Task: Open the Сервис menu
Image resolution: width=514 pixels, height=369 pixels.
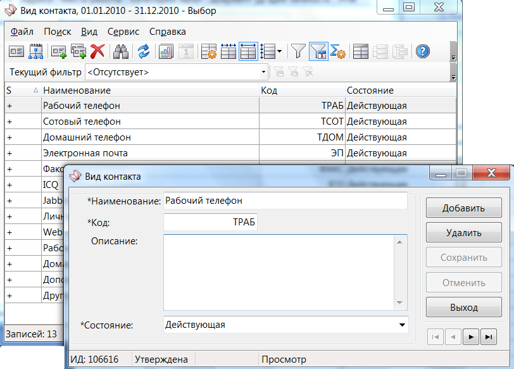Action: coord(123,32)
